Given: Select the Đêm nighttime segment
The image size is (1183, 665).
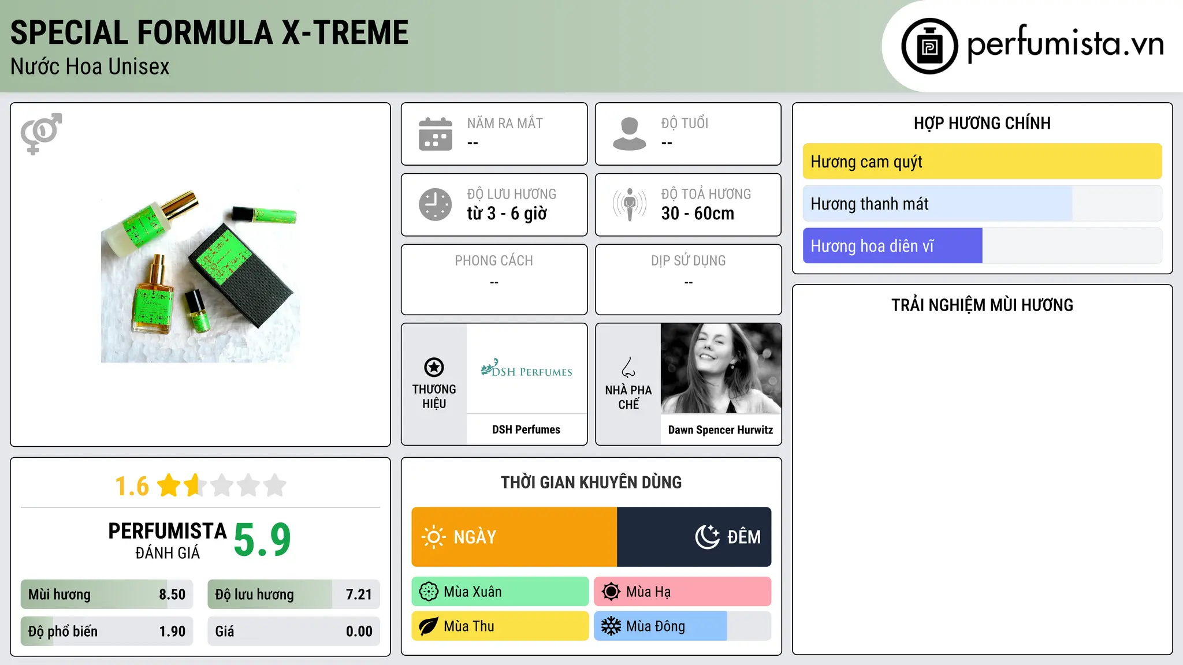Looking at the screenshot, I should [694, 537].
